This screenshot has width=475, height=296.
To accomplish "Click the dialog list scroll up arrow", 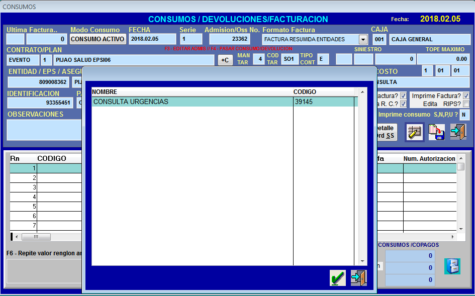I will (x=362, y=92).
